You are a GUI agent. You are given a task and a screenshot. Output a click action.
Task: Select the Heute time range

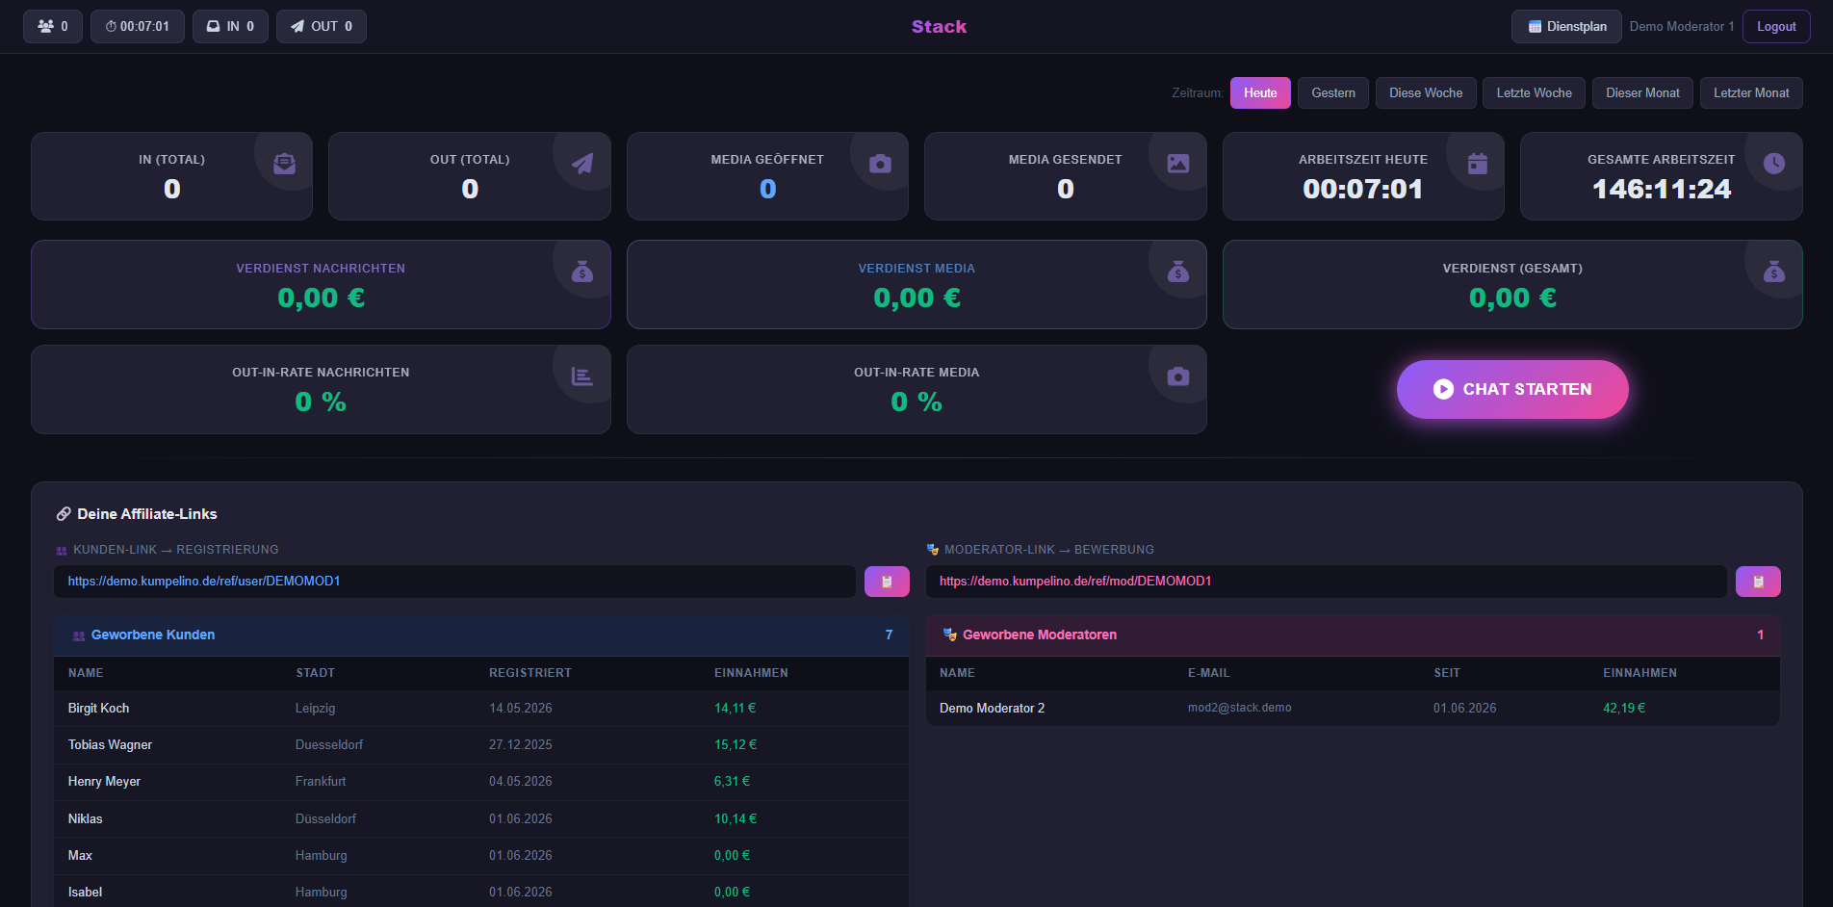coord(1260,92)
